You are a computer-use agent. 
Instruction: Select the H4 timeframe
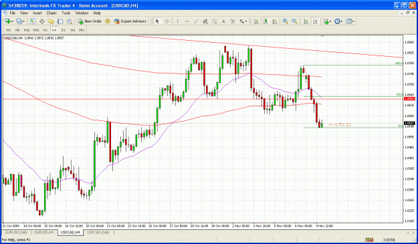[54, 30]
